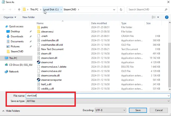Viewport: 171px width, 116px height.
Task: Expand the address bar history dropdown
Action: [114, 10]
